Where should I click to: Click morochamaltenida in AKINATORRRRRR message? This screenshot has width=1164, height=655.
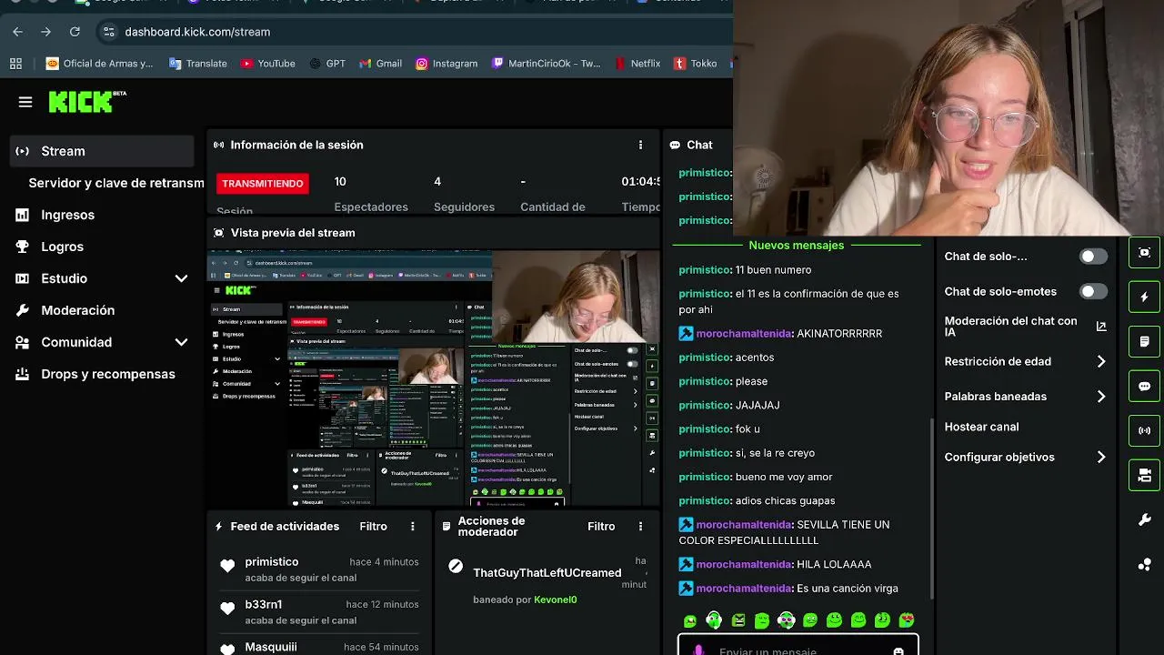click(x=744, y=334)
